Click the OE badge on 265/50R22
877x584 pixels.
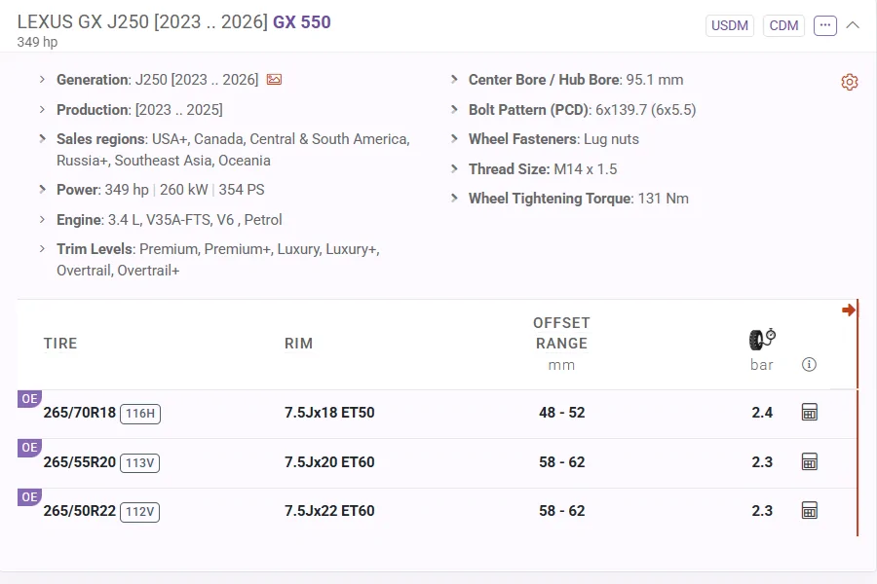(29, 496)
